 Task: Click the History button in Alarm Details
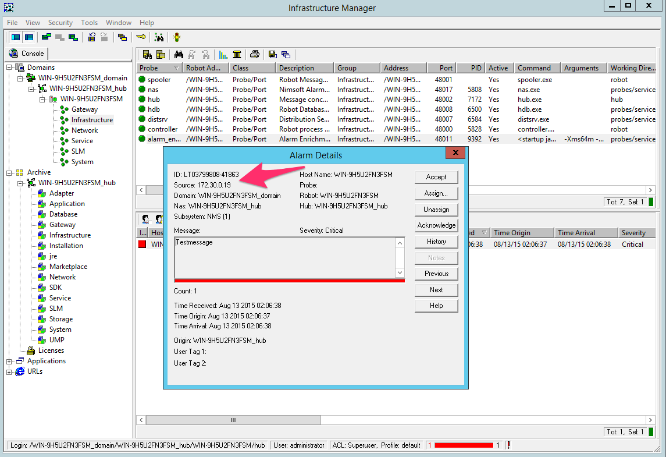click(x=436, y=242)
